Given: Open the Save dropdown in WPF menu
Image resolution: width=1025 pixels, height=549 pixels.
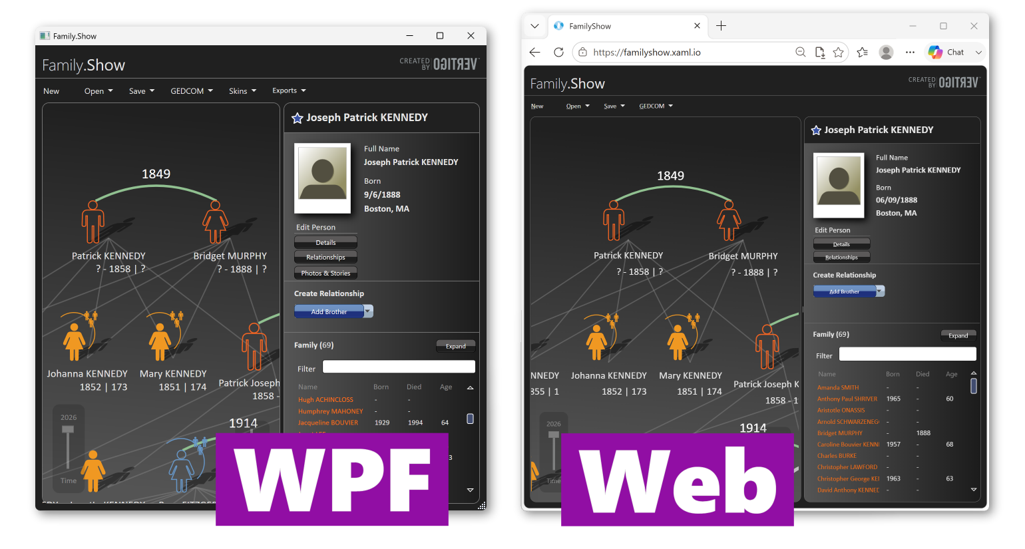Looking at the screenshot, I should (x=142, y=91).
